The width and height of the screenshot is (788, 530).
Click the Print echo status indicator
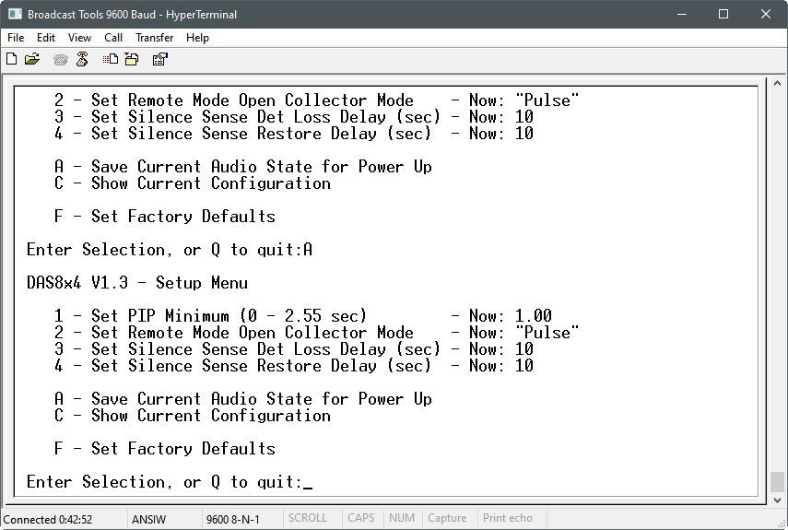pyautogui.click(x=508, y=518)
